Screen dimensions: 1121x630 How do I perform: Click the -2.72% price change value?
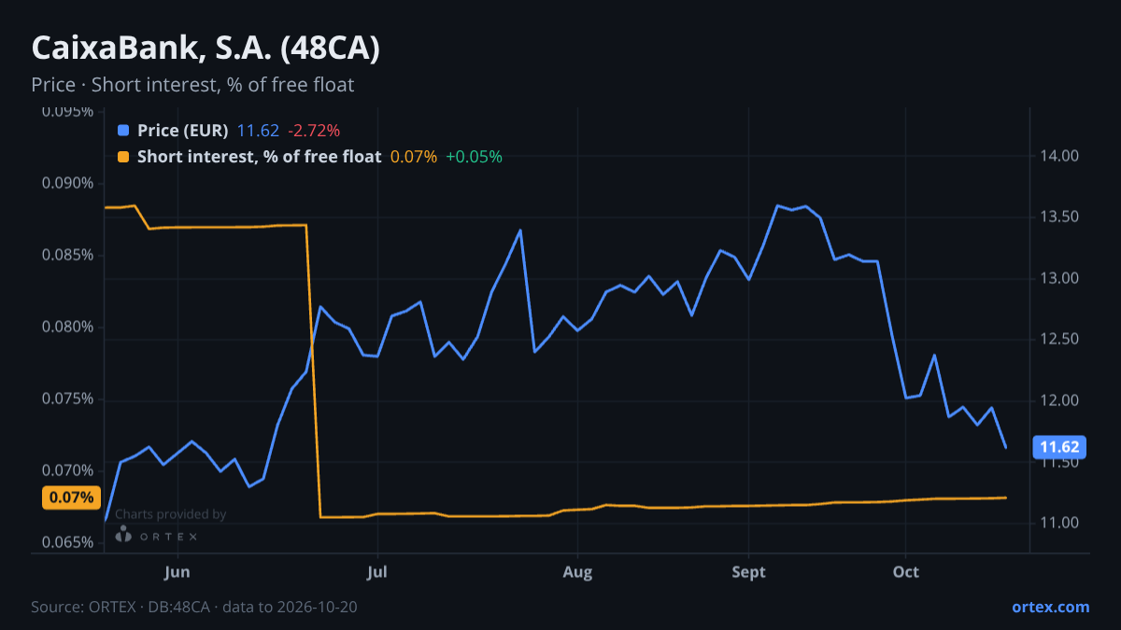tap(314, 130)
